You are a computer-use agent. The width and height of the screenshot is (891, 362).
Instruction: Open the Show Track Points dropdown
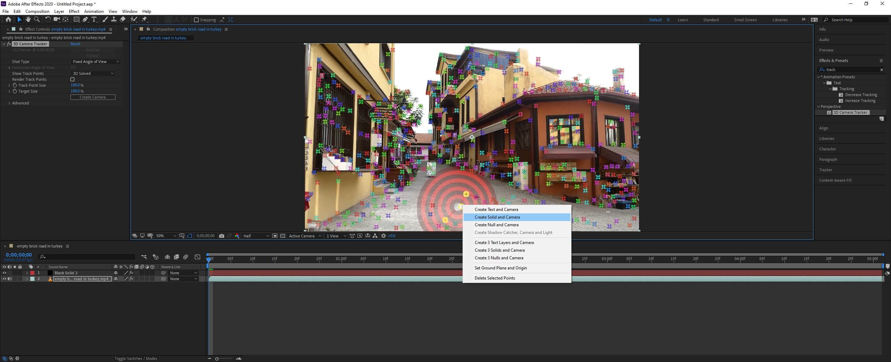(93, 73)
